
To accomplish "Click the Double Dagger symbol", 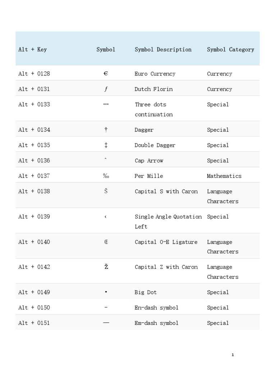I will (x=106, y=145).
